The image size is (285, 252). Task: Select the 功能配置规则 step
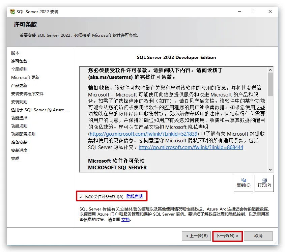coord(23,134)
